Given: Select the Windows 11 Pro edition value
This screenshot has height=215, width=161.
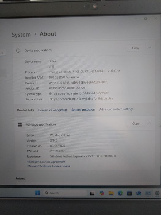Looking at the screenshot, I should (60, 135).
